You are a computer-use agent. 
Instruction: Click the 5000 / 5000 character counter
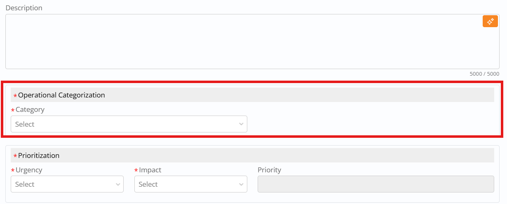484,74
